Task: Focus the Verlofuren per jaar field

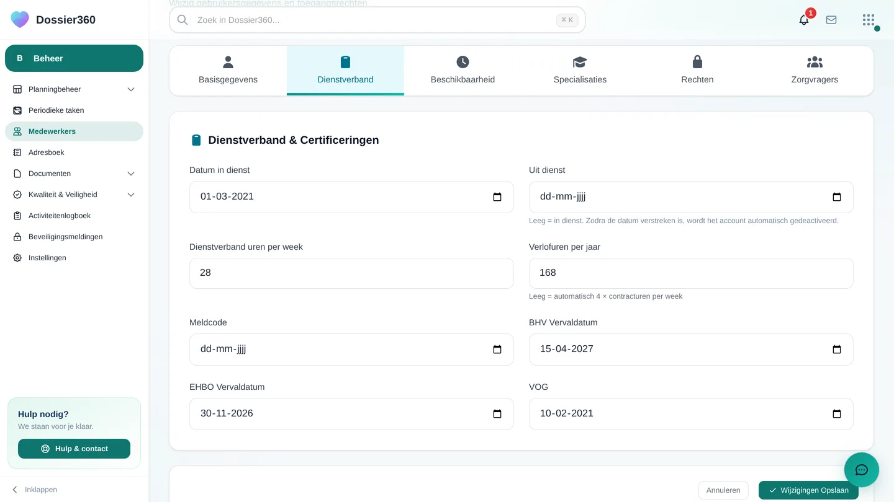Action: pyautogui.click(x=691, y=273)
